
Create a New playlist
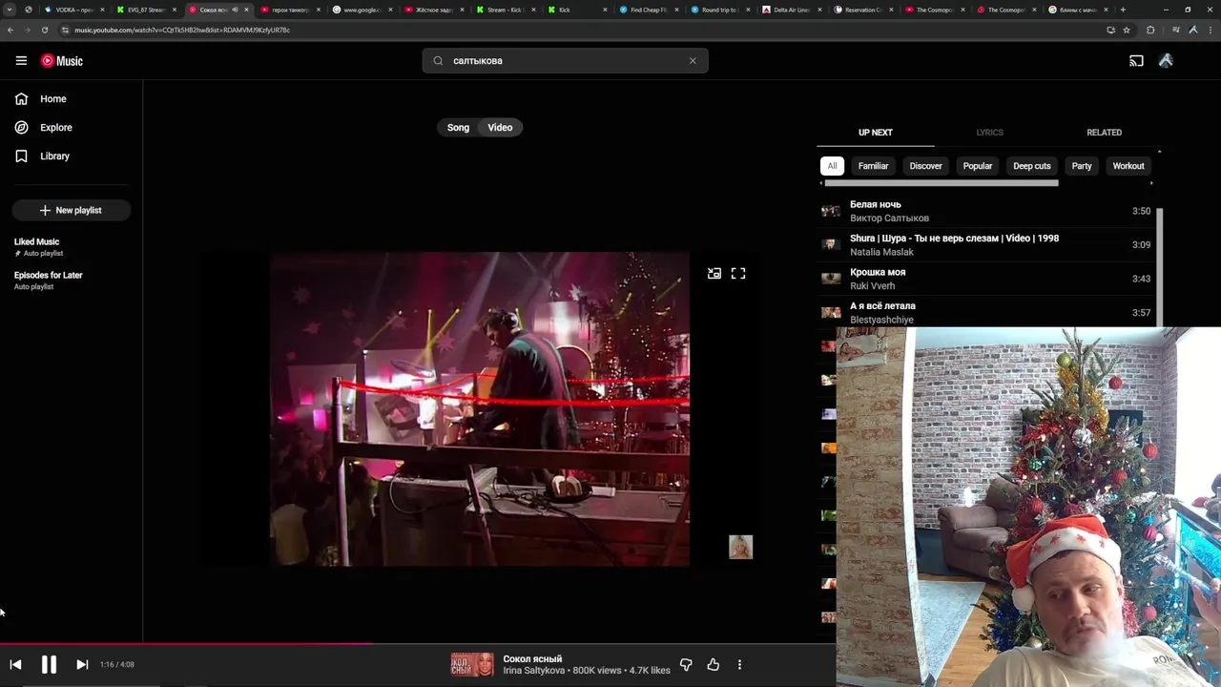[x=72, y=210]
